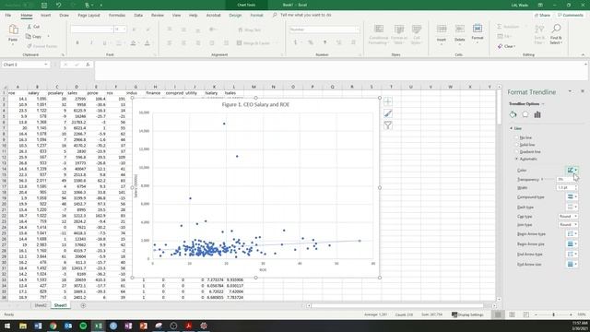
Task: Open Chart Styles paintbrush button
Action: [387, 113]
